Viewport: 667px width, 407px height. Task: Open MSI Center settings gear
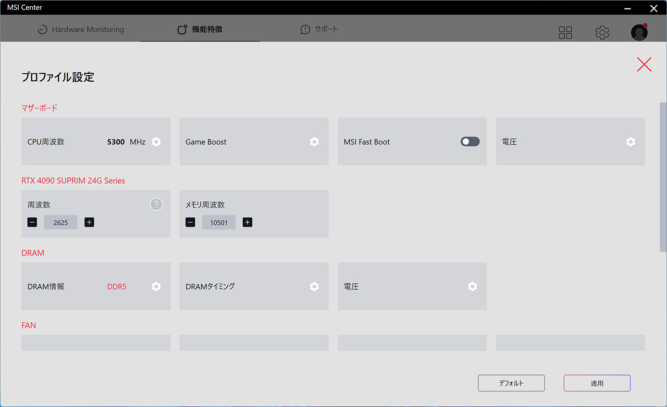click(x=602, y=33)
